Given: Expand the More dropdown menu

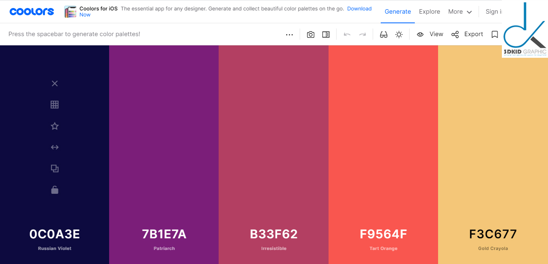Looking at the screenshot, I should click(x=460, y=12).
